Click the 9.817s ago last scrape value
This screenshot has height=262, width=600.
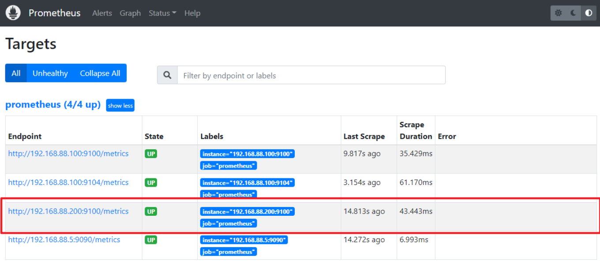click(362, 154)
